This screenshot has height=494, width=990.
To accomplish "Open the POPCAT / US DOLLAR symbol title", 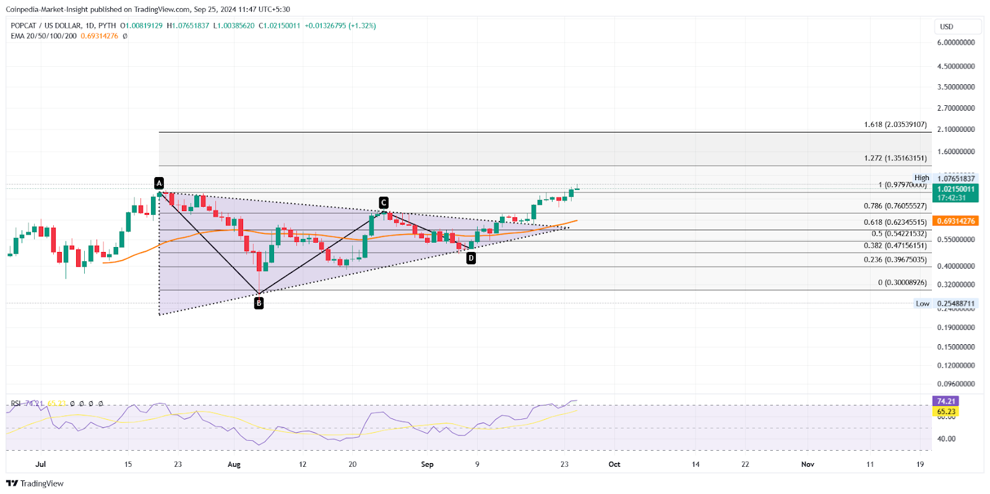I will click(x=46, y=26).
